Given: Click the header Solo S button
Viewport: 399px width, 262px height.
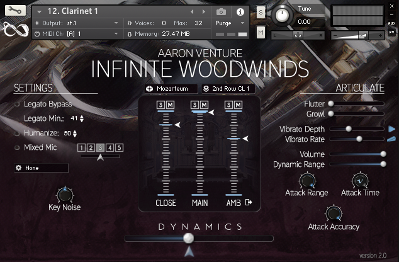Looking at the screenshot, I should pos(261,13).
